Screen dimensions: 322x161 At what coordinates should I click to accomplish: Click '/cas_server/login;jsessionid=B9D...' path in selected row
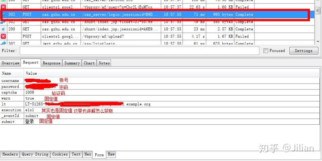click(120, 14)
